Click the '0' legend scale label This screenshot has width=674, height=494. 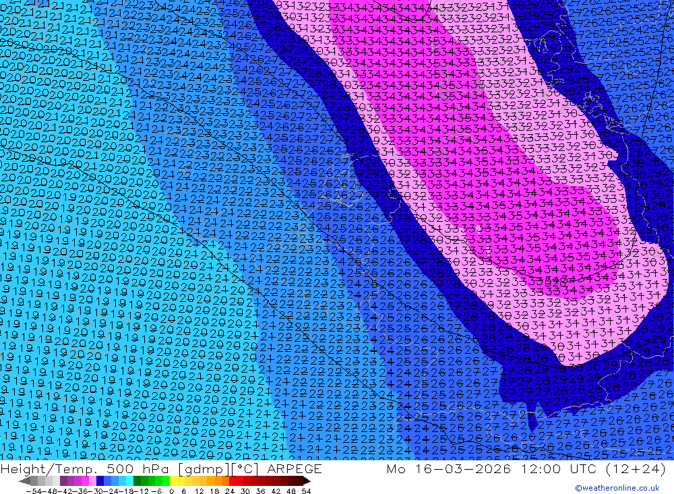pos(171,491)
